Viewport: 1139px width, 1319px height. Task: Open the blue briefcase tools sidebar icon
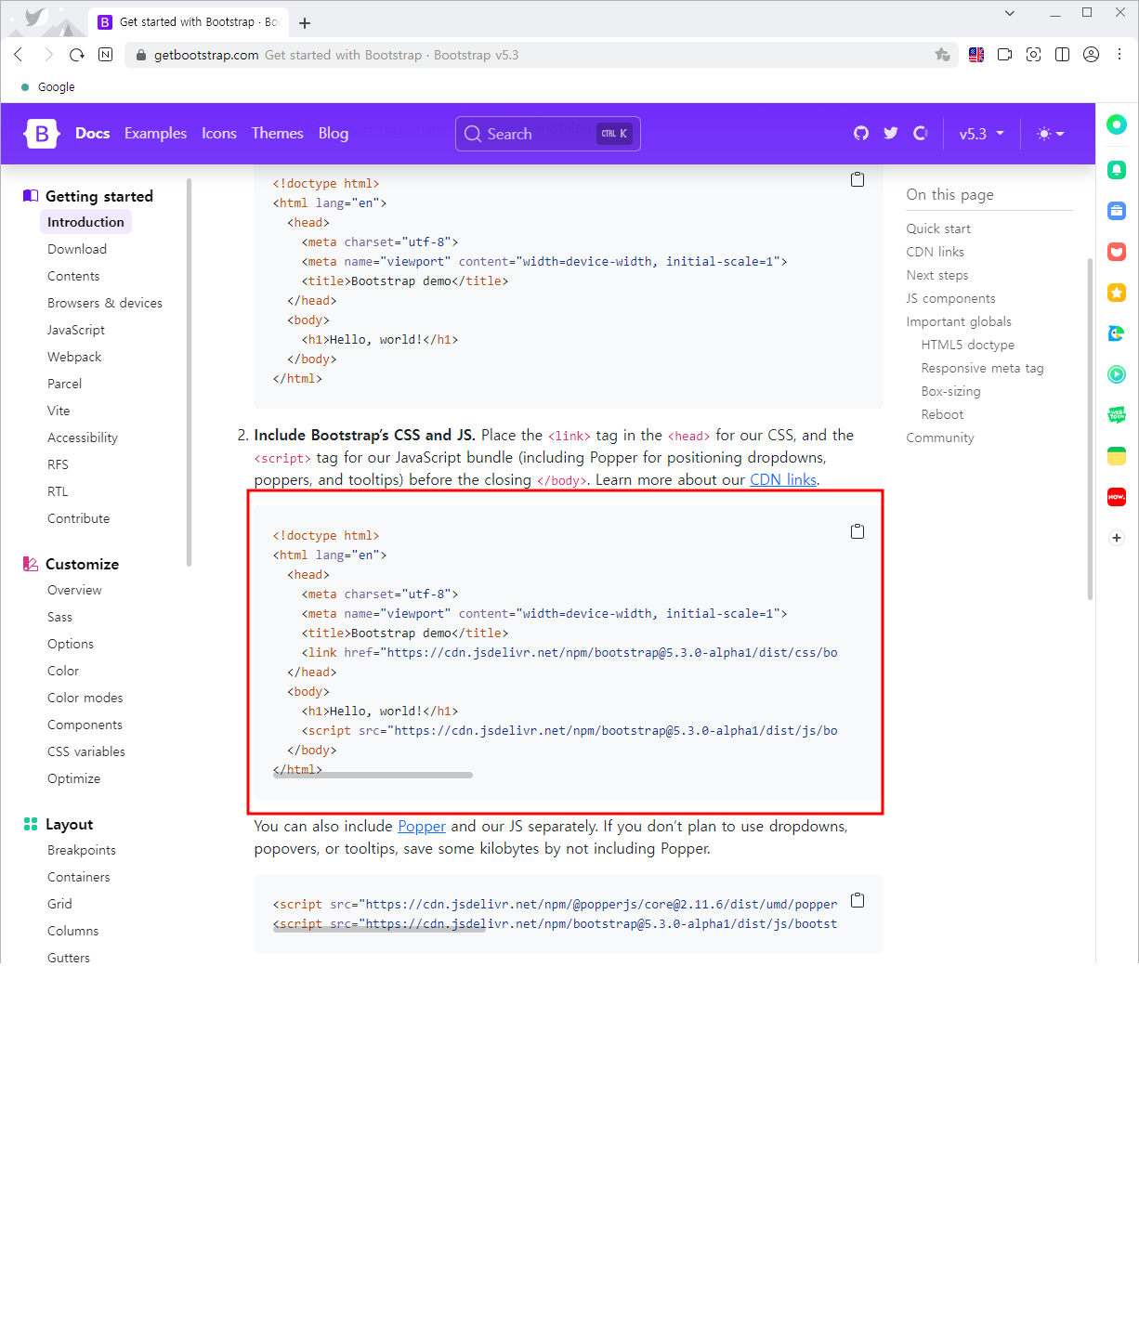[x=1117, y=211]
